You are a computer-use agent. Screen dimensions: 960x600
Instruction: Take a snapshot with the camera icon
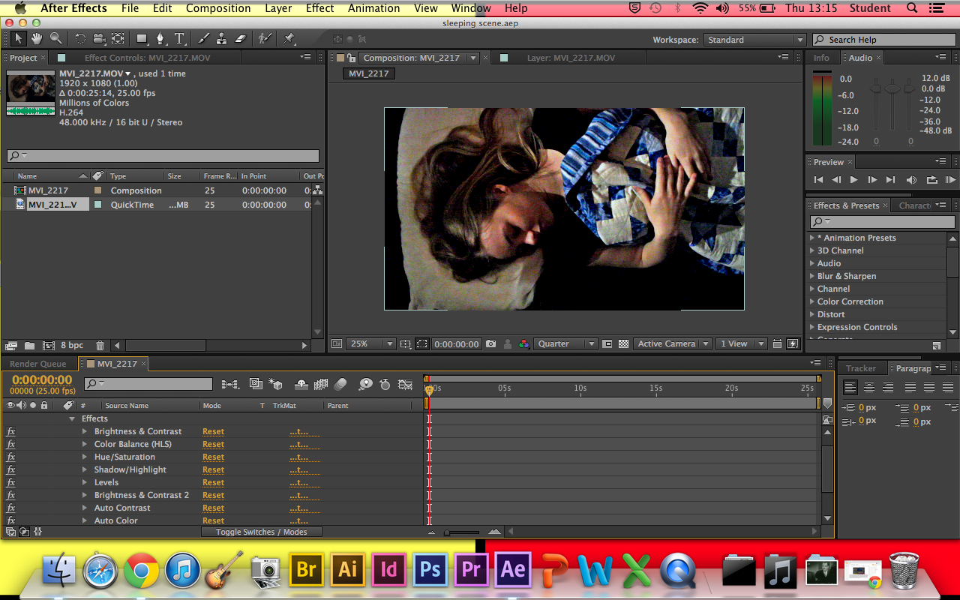pyautogui.click(x=490, y=343)
